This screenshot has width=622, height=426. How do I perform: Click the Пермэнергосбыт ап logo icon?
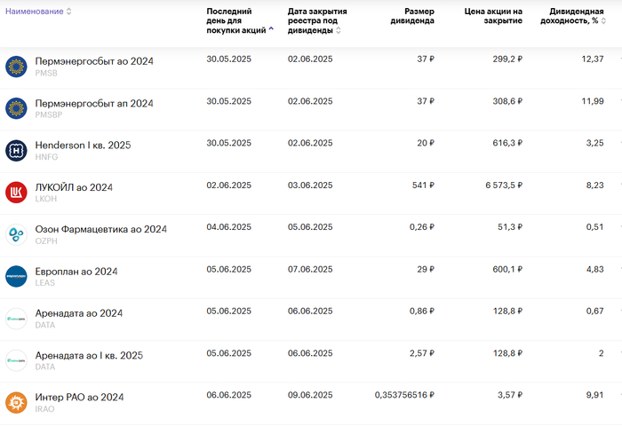click(x=17, y=108)
